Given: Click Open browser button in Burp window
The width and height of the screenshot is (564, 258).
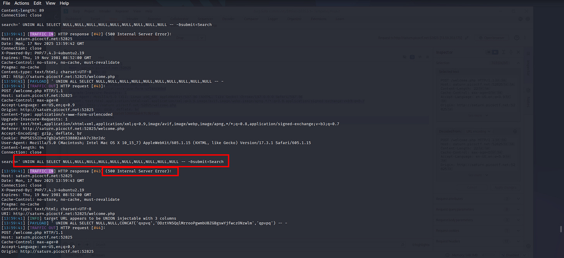Looking at the screenshot, I should [x=492, y=38].
